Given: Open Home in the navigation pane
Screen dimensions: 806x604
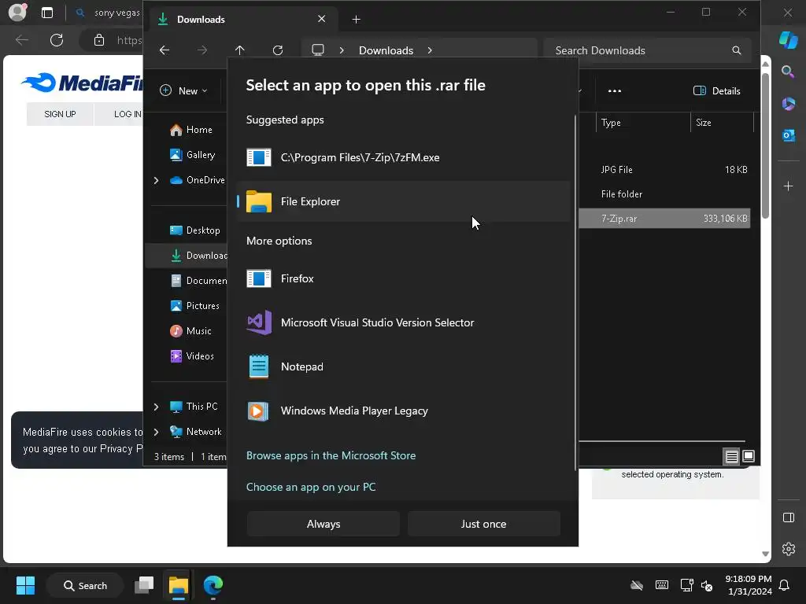Looking at the screenshot, I should click(191, 130).
